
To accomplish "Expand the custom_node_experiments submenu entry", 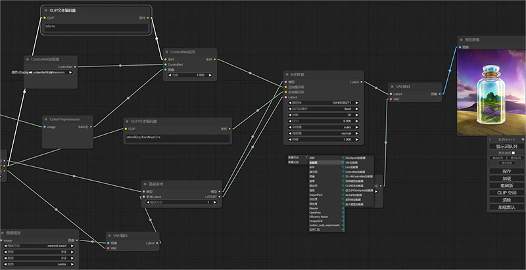I will 326,225.
